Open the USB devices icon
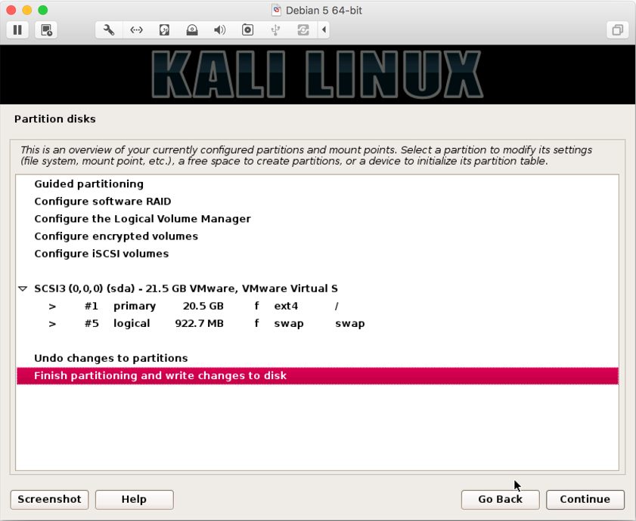This screenshot has height=521, width=636. tap(275, 30)
